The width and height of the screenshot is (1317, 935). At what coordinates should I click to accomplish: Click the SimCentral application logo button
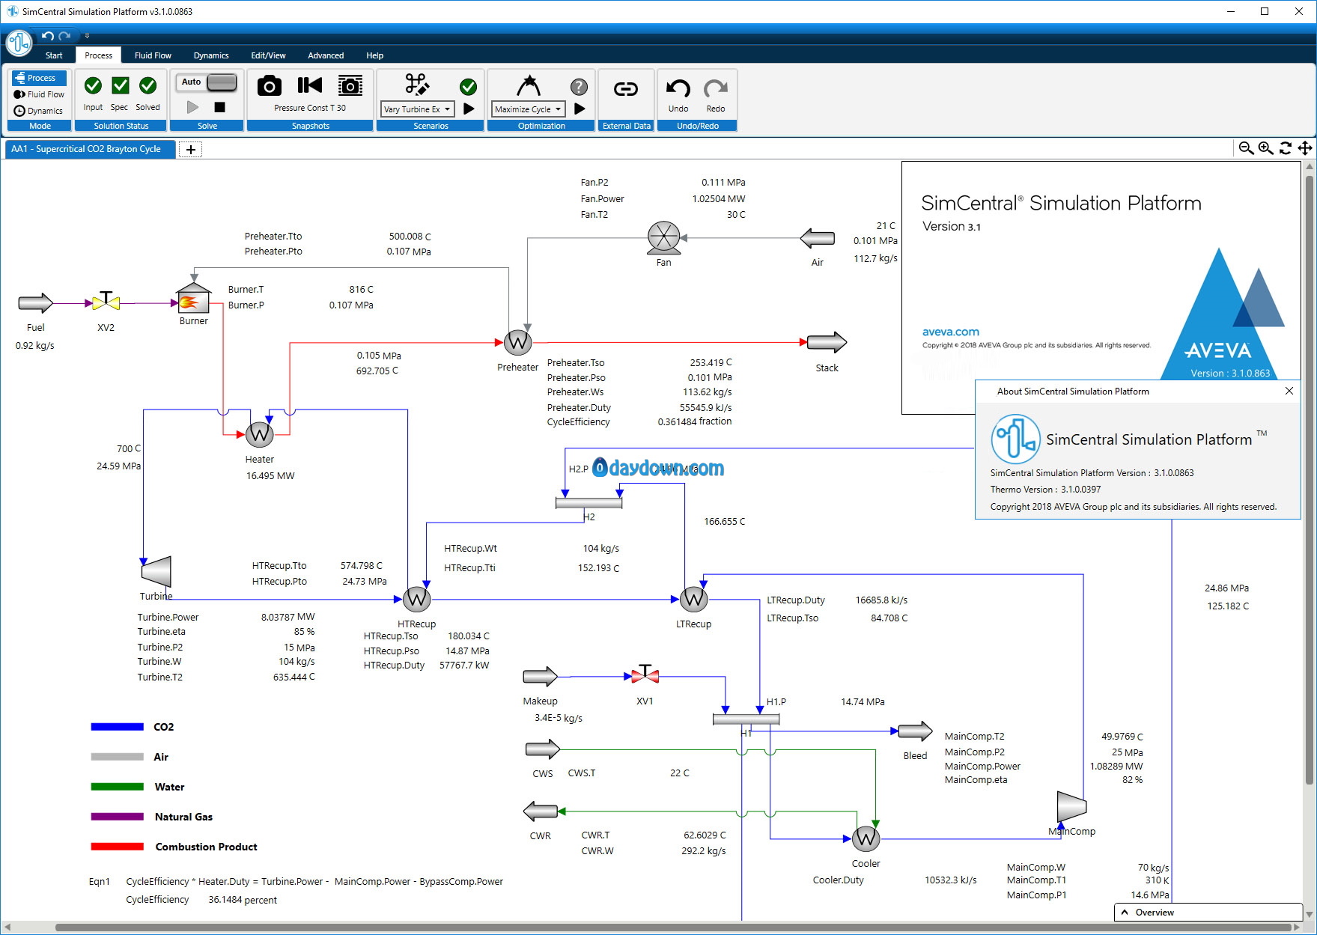pos(19,43)
